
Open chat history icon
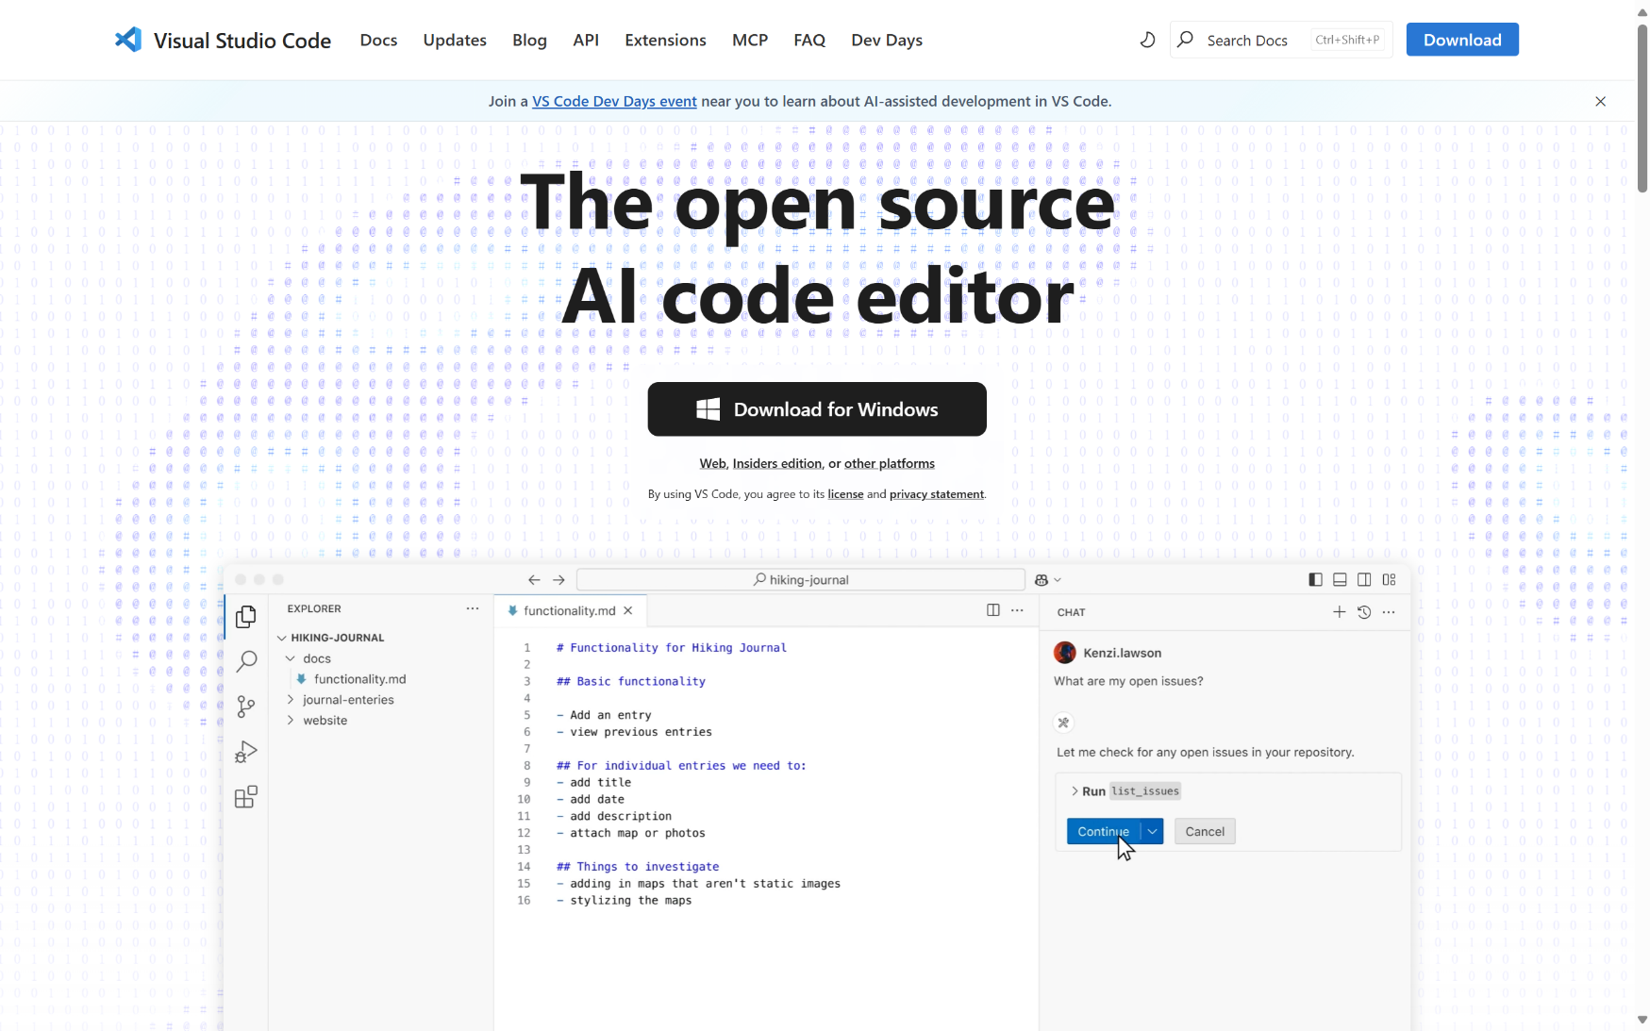point(1364,612)
